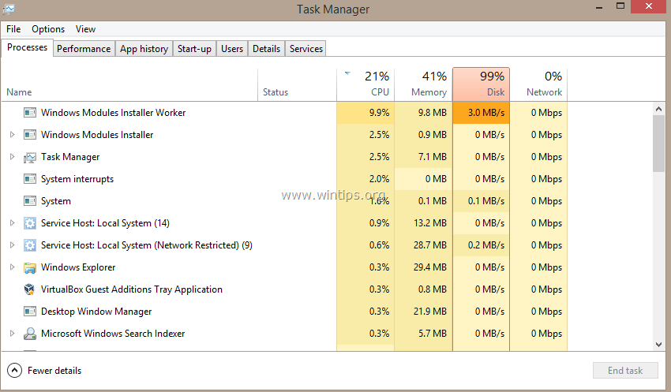671x392 pixels.
Task: Open the Start-up tab
Action: click(x=195, y=49)
